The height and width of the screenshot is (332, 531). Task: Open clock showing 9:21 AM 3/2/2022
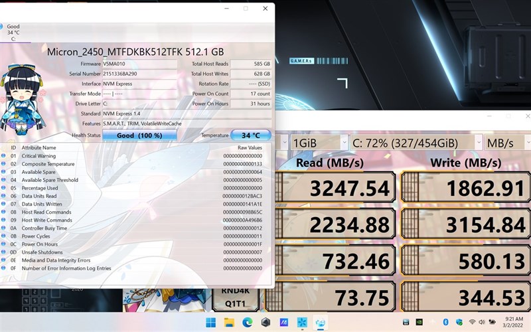514,322
